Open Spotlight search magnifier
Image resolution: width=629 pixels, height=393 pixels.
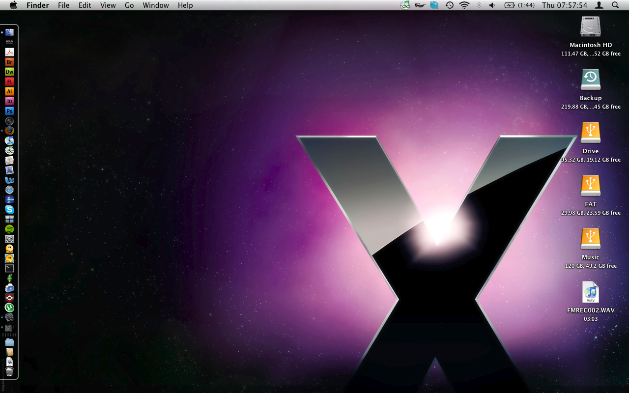click(615, 5)
